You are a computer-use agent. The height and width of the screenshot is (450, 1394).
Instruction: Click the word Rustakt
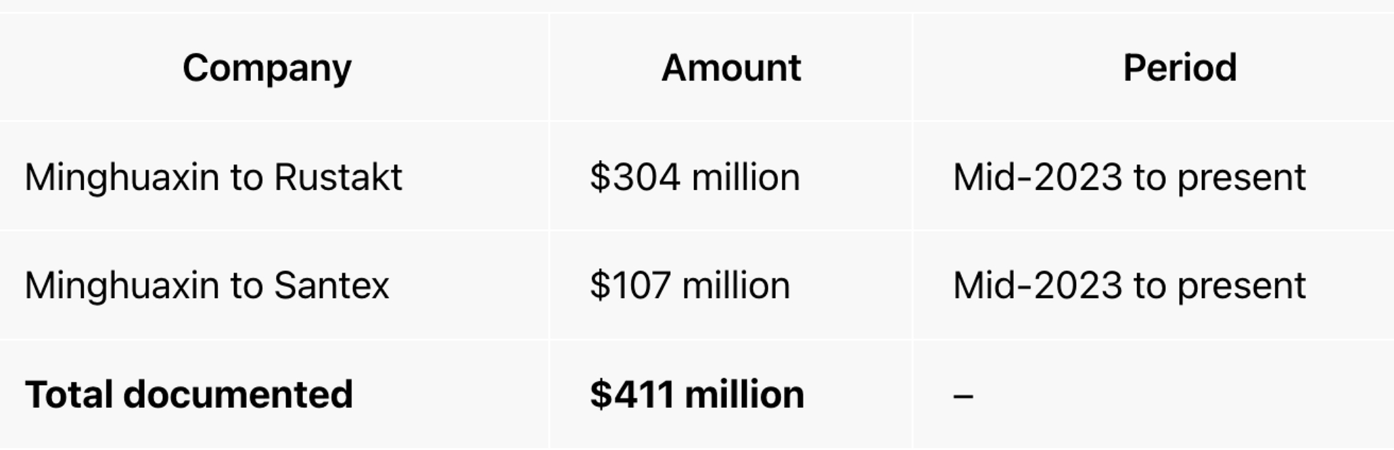pos(338,178)
